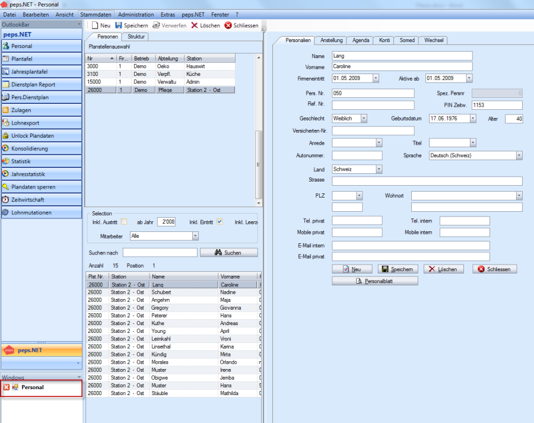Open the Statistik sidebar entry
The height and width of the screenshot is (423, 534).
41,161
